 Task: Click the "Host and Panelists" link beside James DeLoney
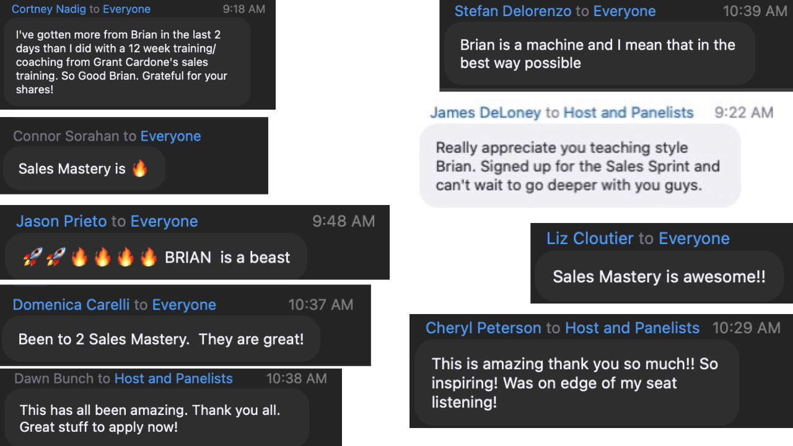tap(628, 113)
